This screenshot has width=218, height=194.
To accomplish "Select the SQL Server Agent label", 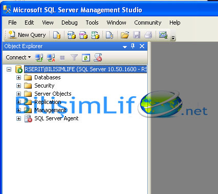I will [x=56, y=118].
